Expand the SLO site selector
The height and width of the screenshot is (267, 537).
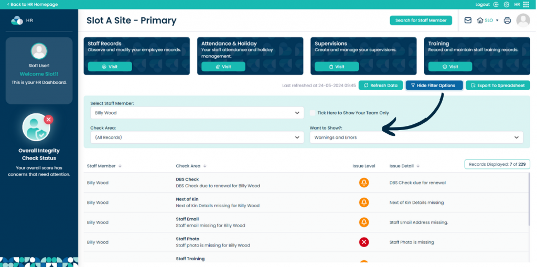click(488, 20)
